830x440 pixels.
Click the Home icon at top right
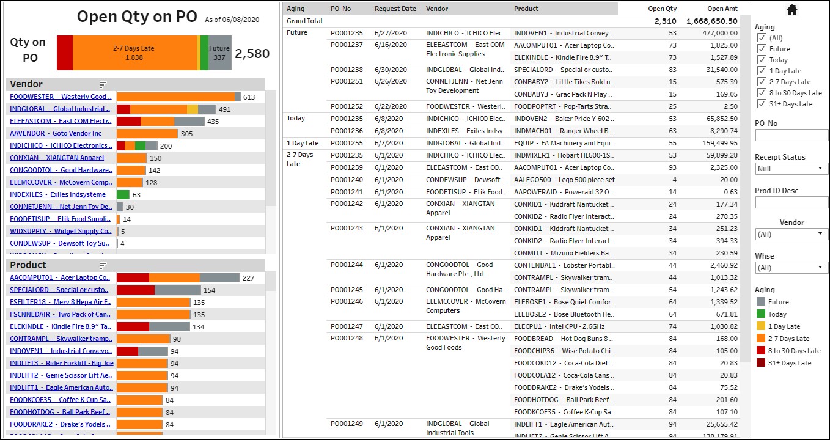(x=791, y=10)
